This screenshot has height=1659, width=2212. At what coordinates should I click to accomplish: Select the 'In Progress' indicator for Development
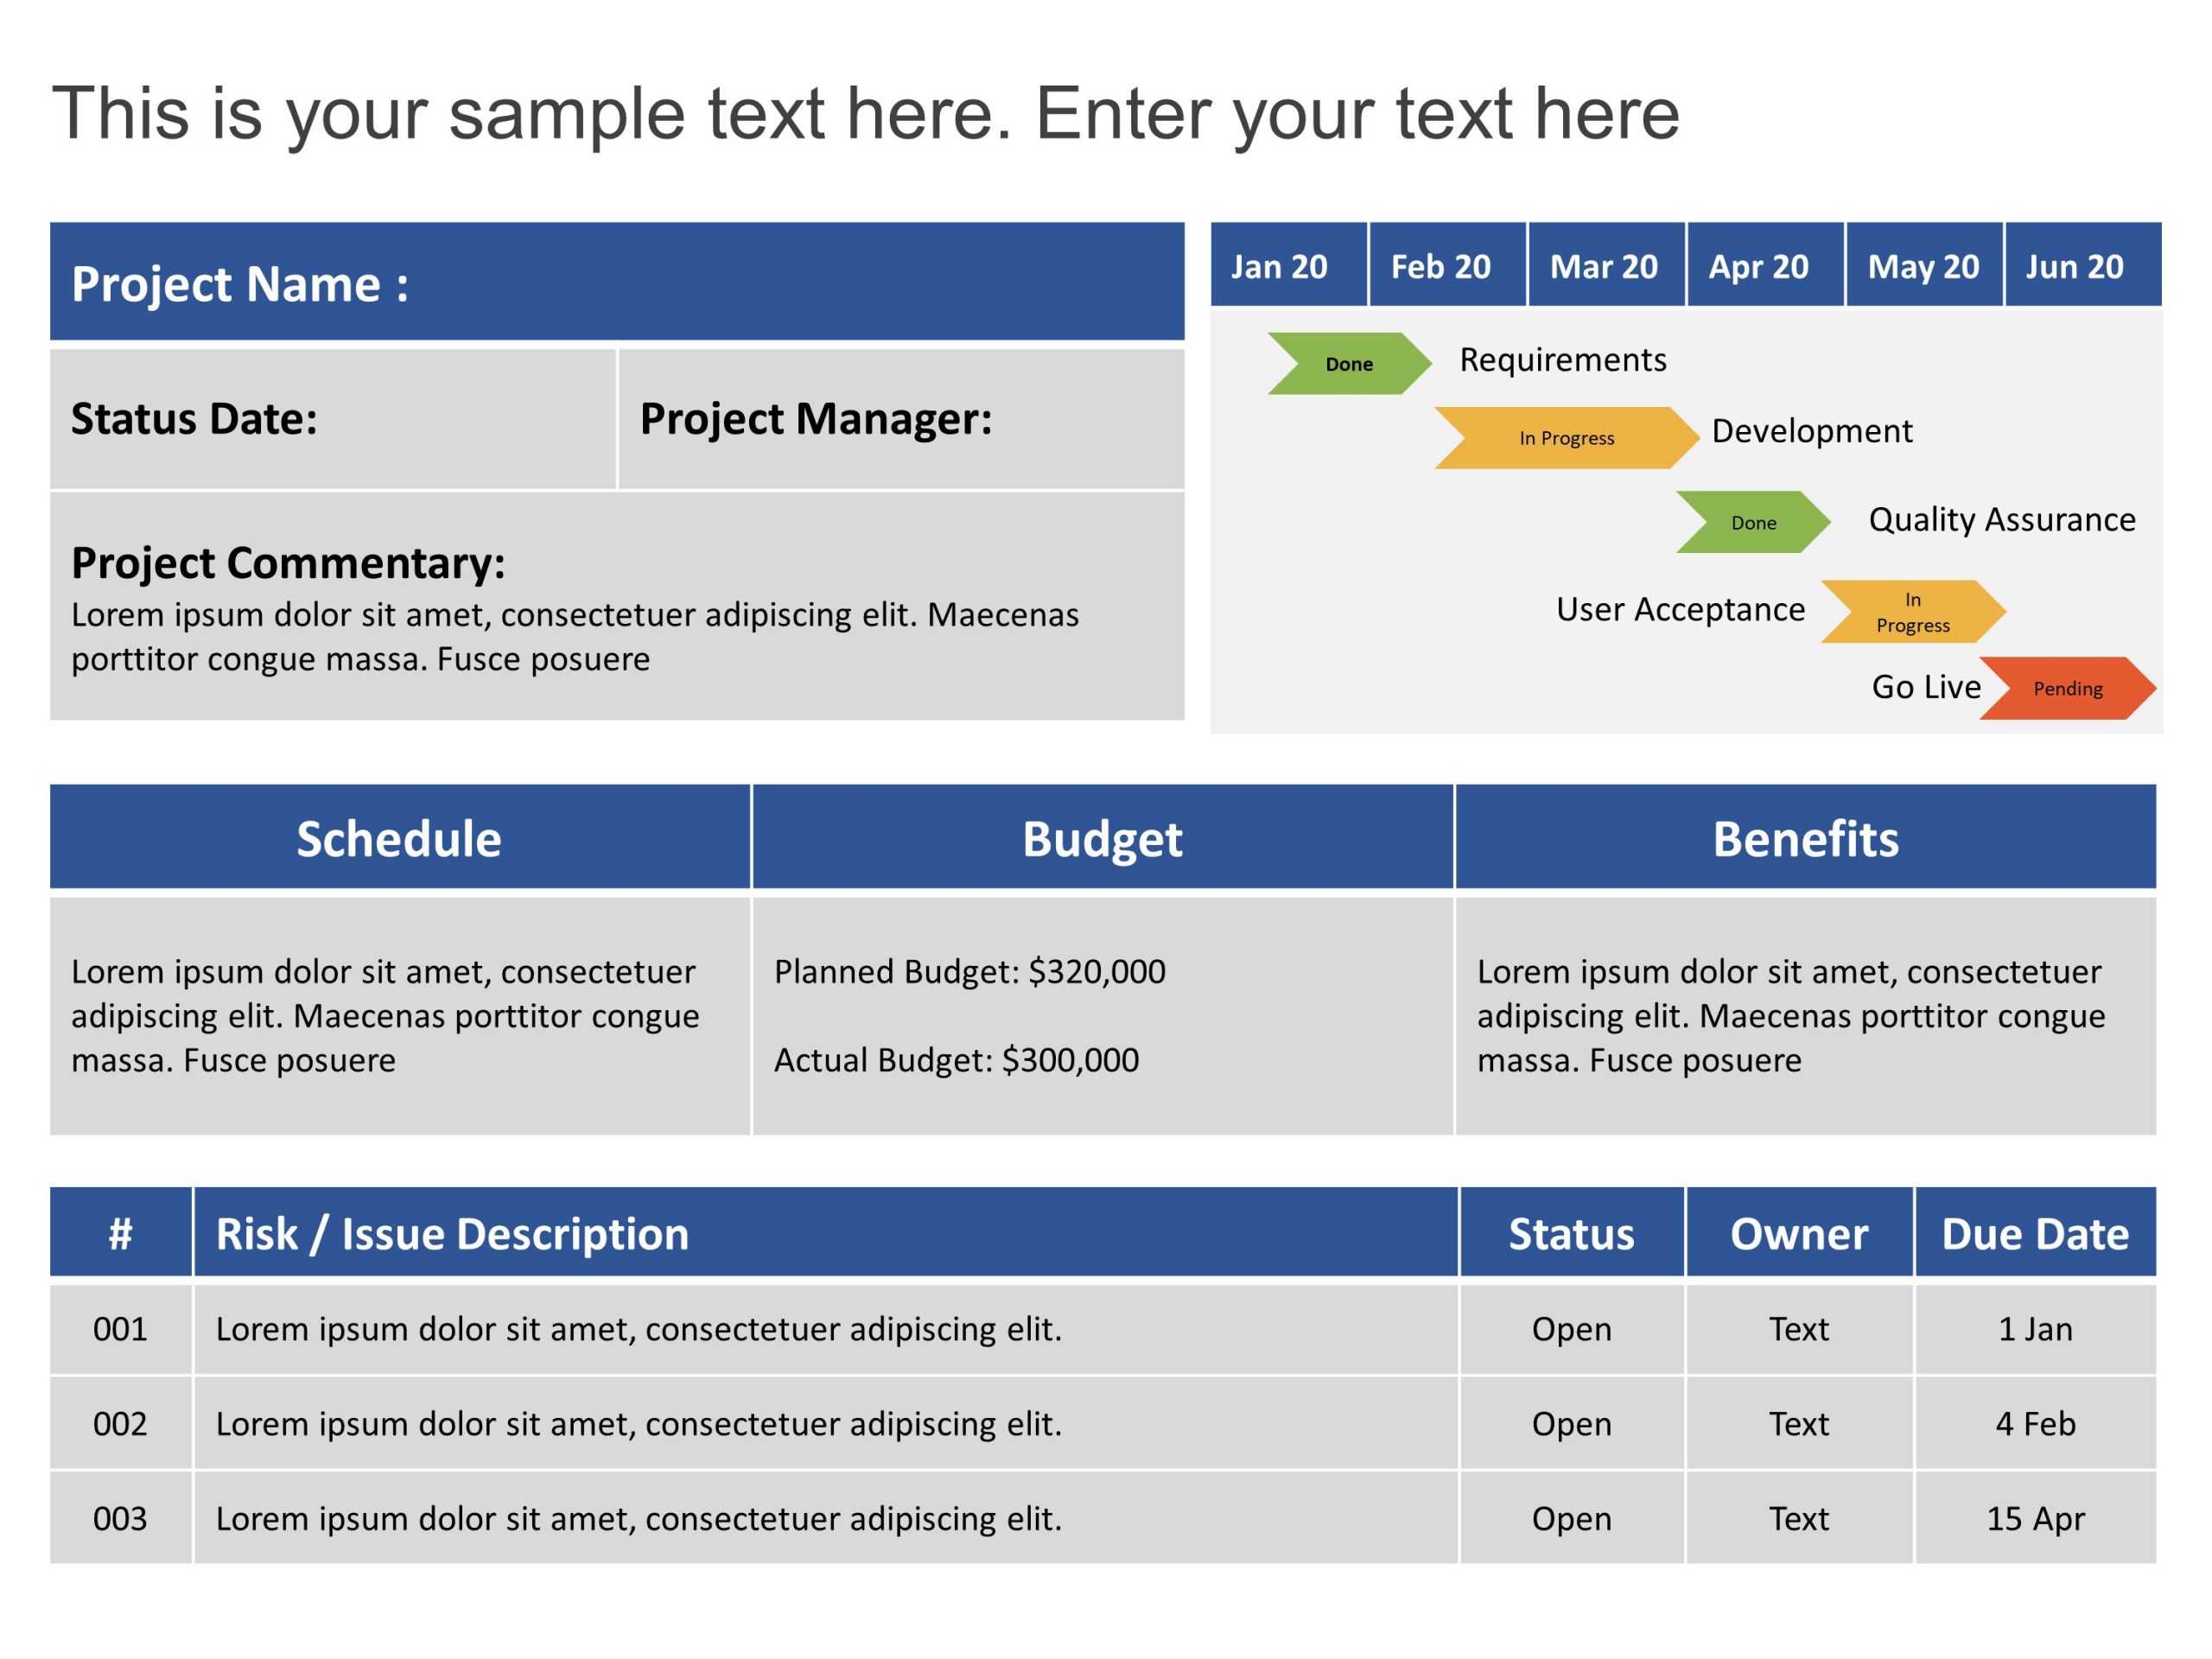pyautogui.click(x=1557, y=432)
